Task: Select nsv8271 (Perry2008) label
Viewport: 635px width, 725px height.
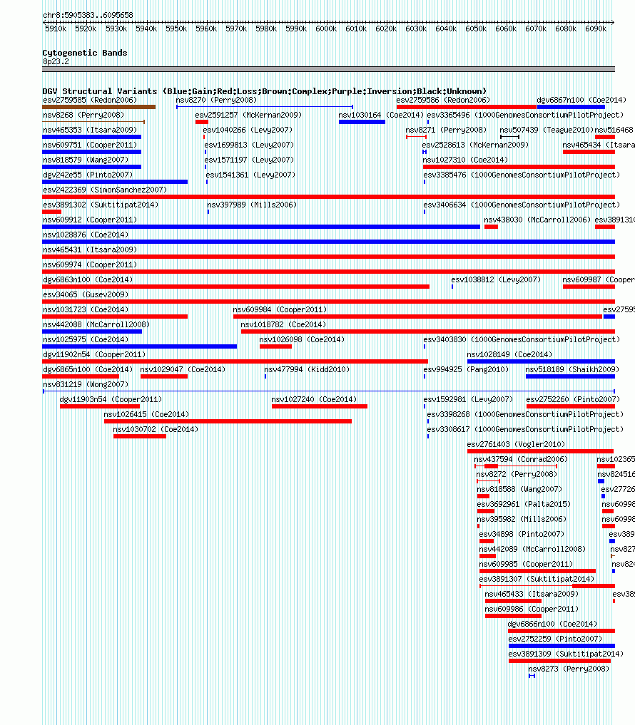Action: tap(446, 130)
